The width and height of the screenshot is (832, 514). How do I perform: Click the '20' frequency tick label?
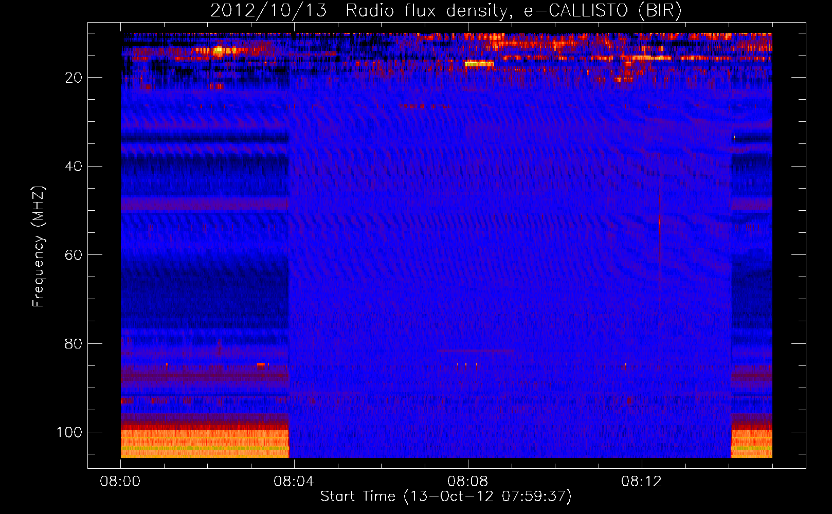[74, 78]
